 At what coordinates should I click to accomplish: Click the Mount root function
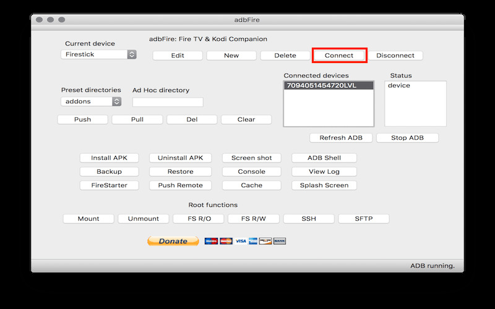(x=88, y=219)
